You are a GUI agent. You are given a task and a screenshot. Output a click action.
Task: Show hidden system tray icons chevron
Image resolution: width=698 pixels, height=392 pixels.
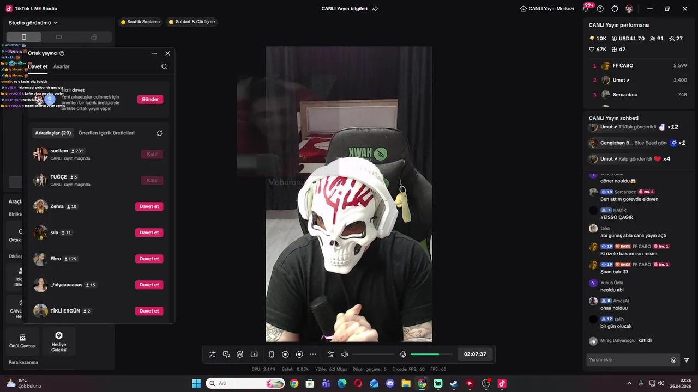[629, 383]
